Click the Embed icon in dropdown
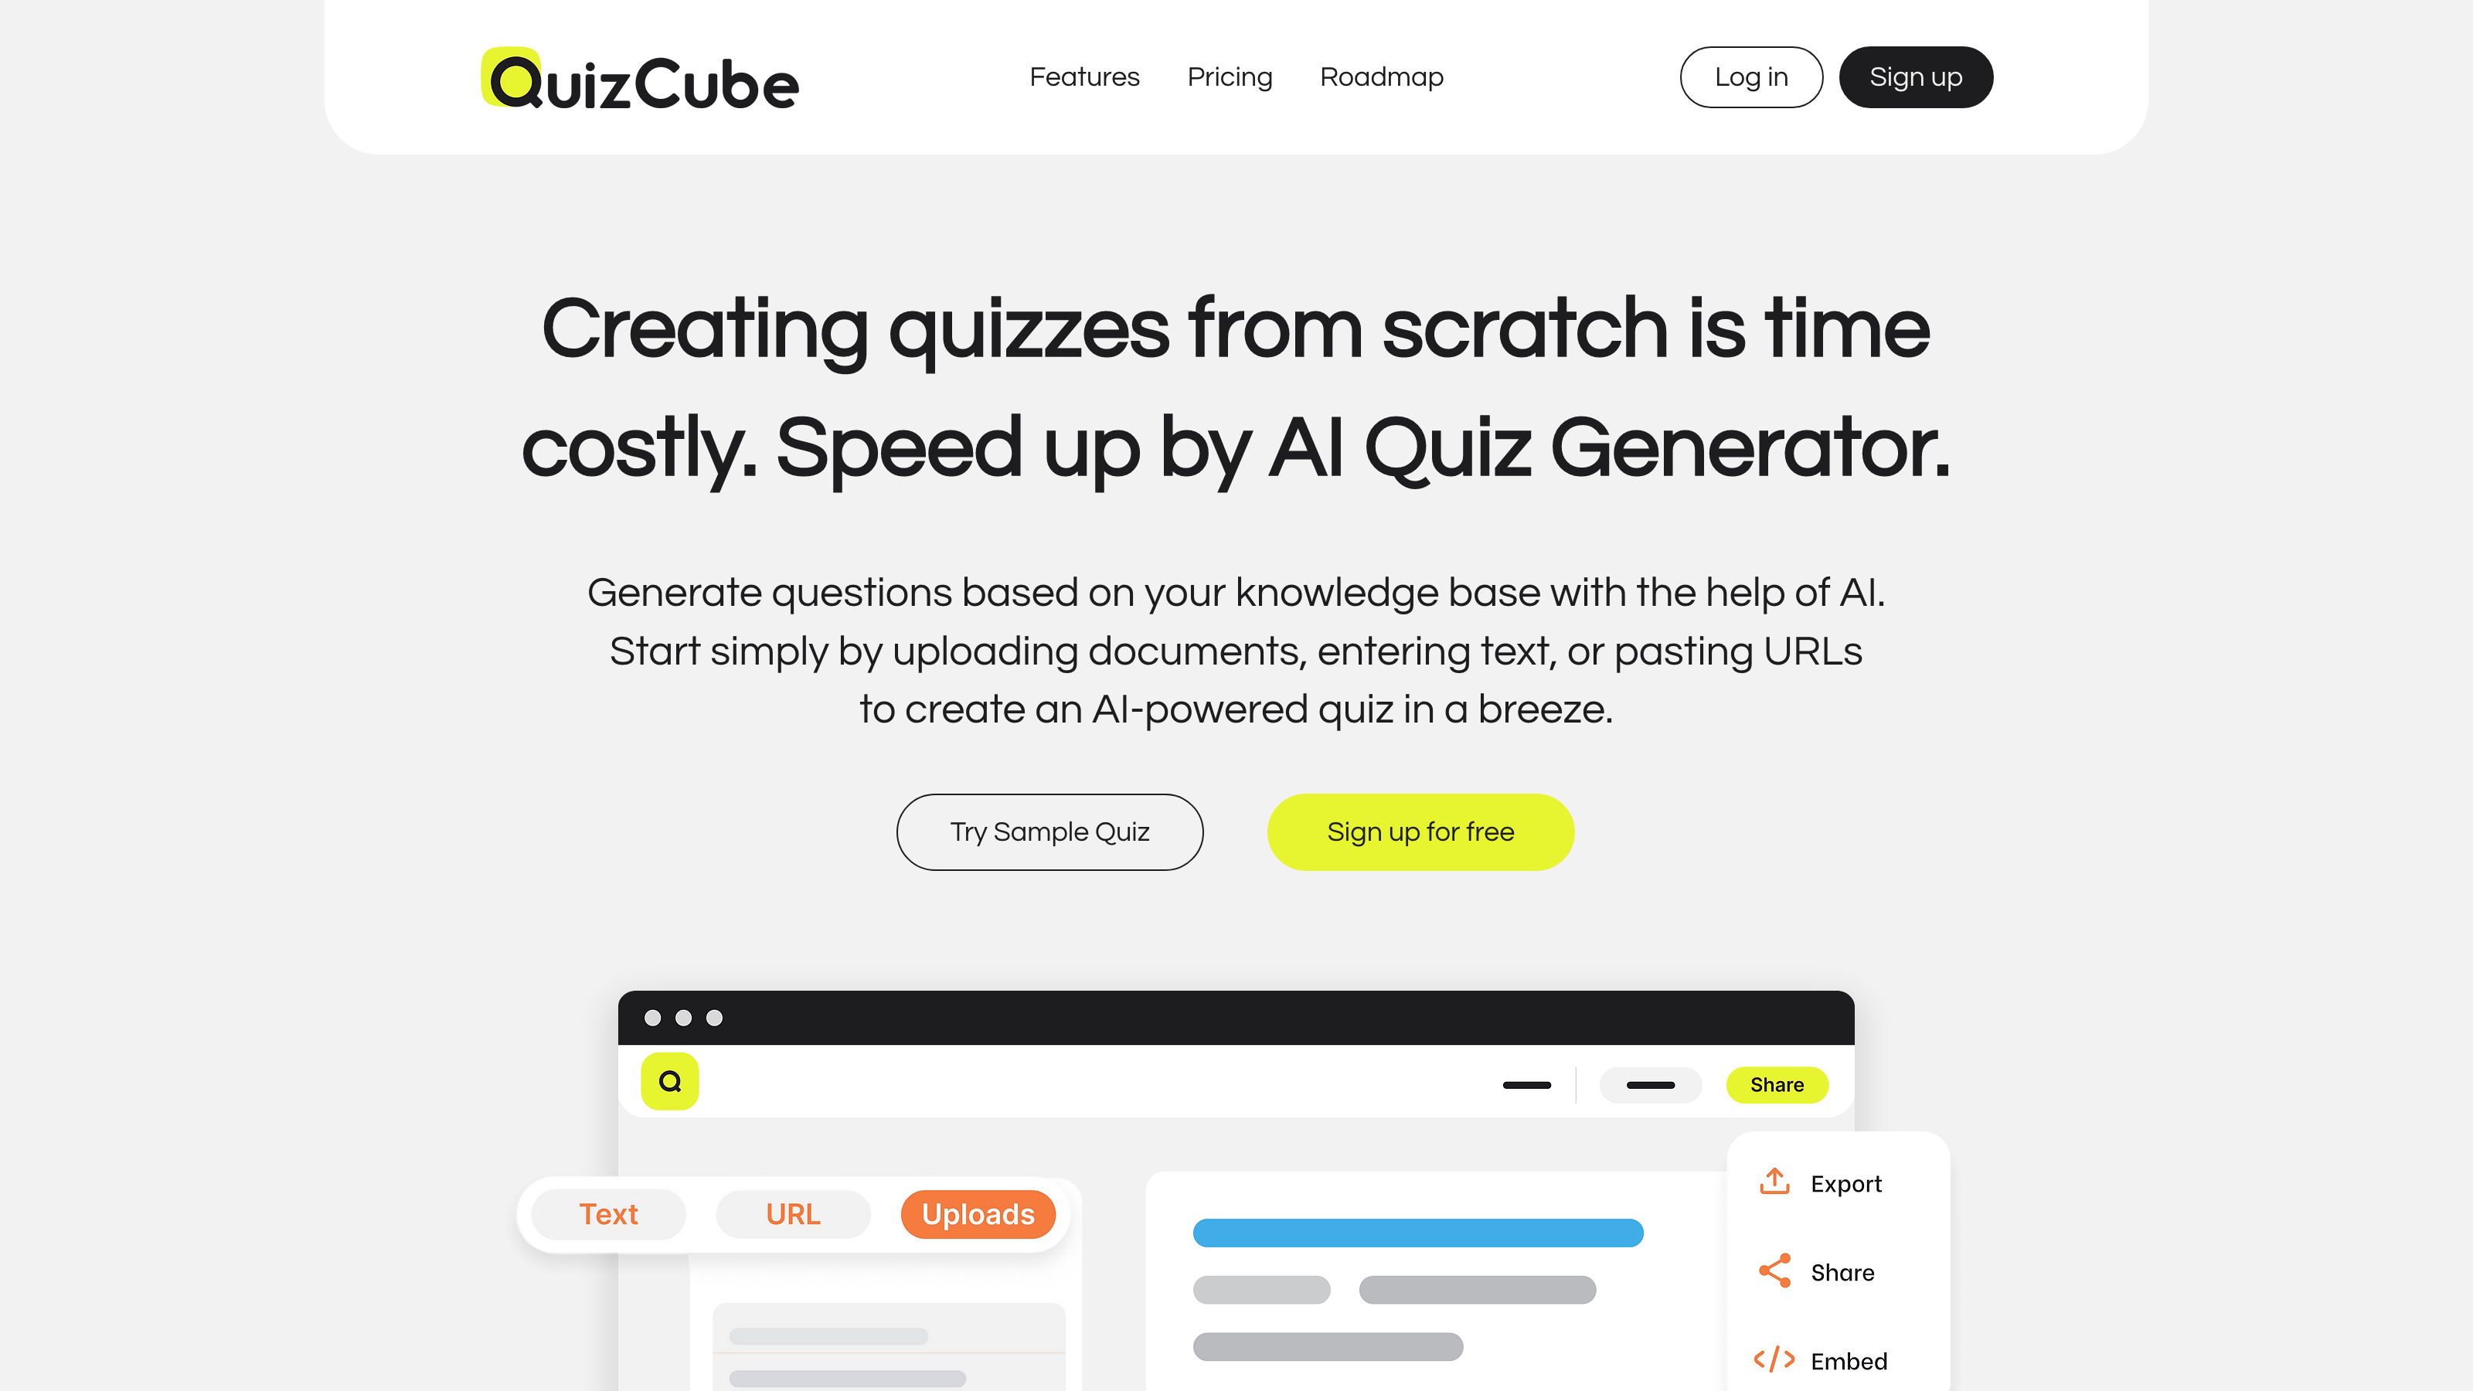The image size is (2473, 1391). [1775, 1359]
